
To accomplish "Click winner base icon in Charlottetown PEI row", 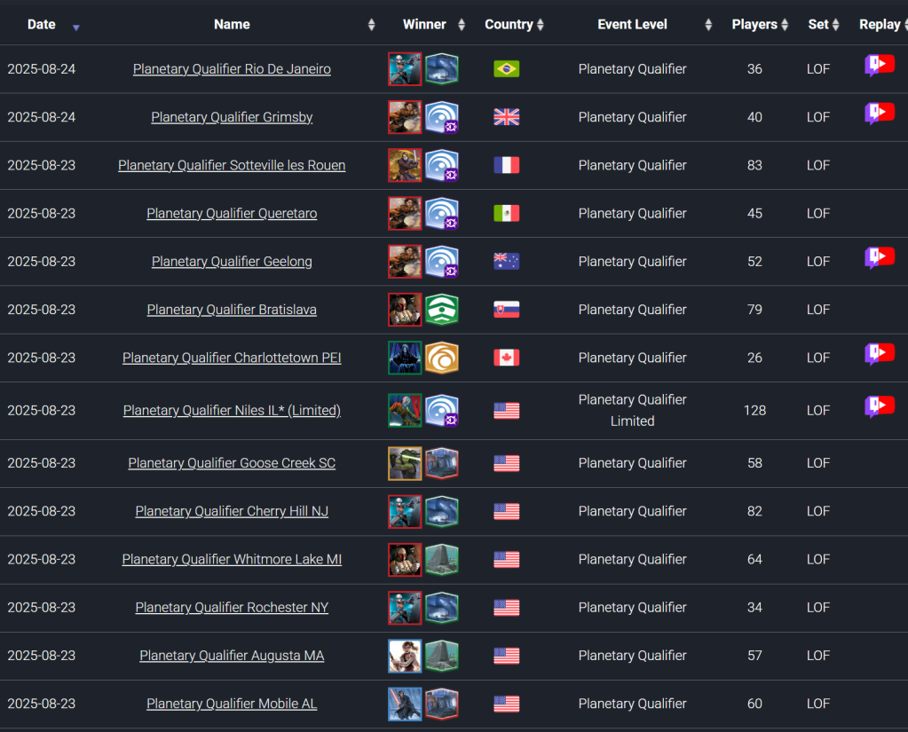I will coord(441,358).
